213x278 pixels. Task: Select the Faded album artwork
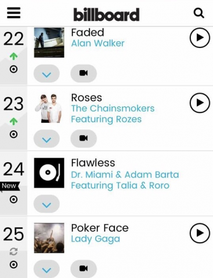coord(49,42)
